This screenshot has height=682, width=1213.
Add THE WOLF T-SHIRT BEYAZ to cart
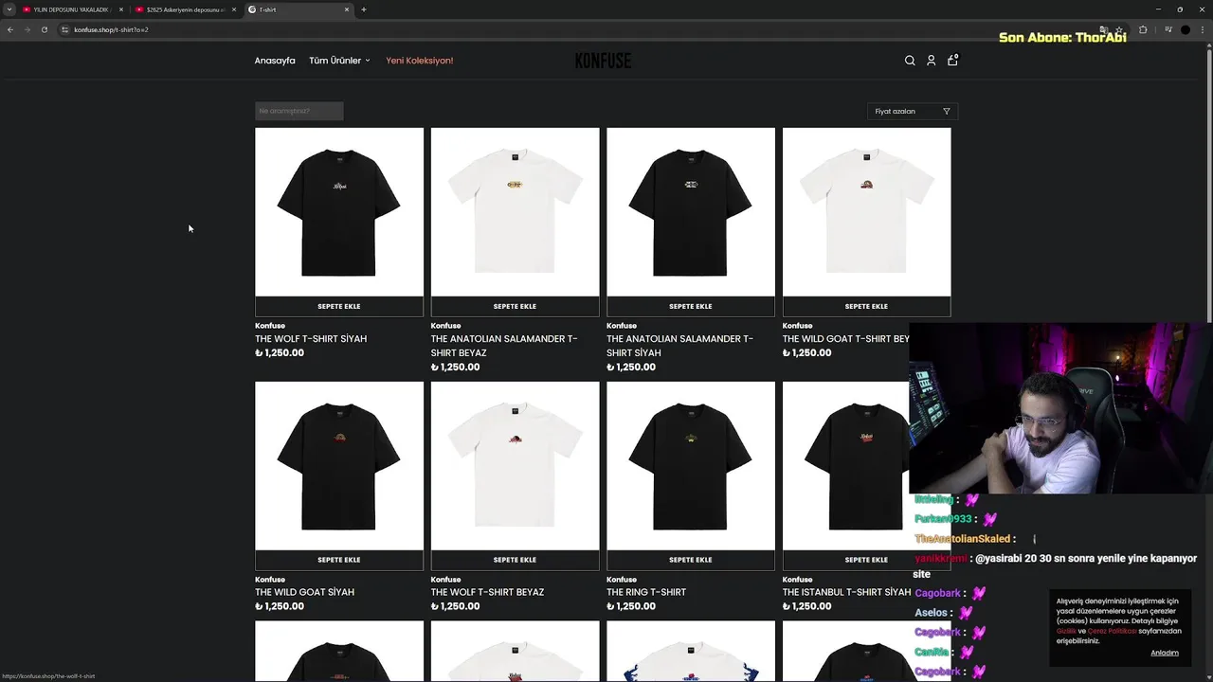pyautogui.click(x=515, y=560)
